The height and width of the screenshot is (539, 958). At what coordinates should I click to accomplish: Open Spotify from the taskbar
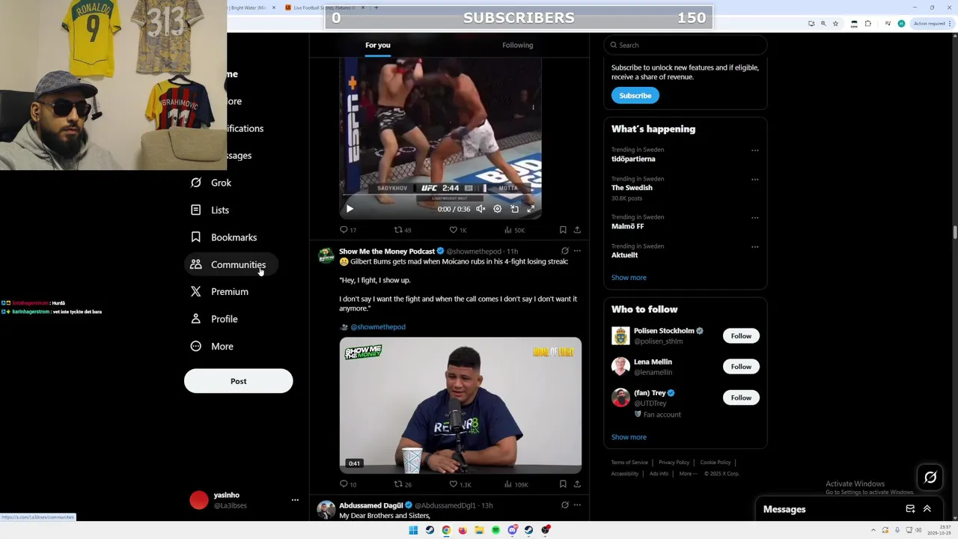495,530
